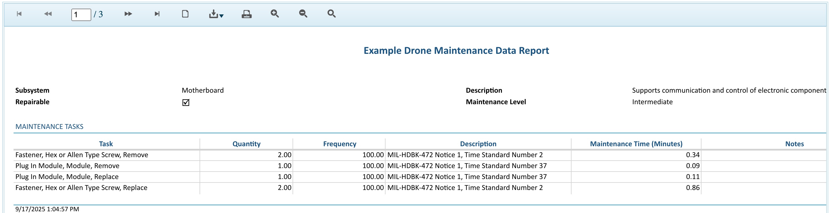Select the Quantity column header

click(x=246, y=144)
